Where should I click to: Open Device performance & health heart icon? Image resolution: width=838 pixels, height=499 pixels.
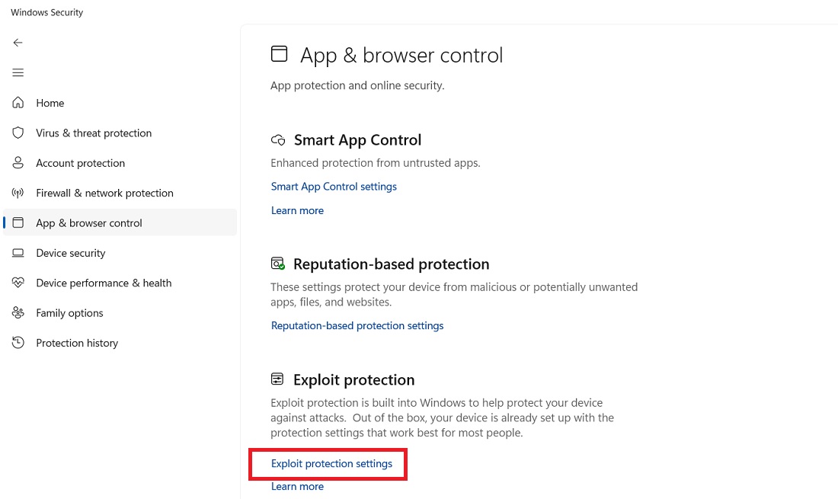point(18,283)
